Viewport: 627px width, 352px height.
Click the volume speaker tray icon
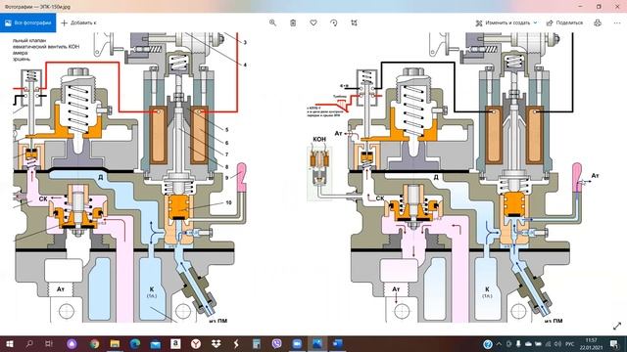pyautogui.click(x=557, y=344)
